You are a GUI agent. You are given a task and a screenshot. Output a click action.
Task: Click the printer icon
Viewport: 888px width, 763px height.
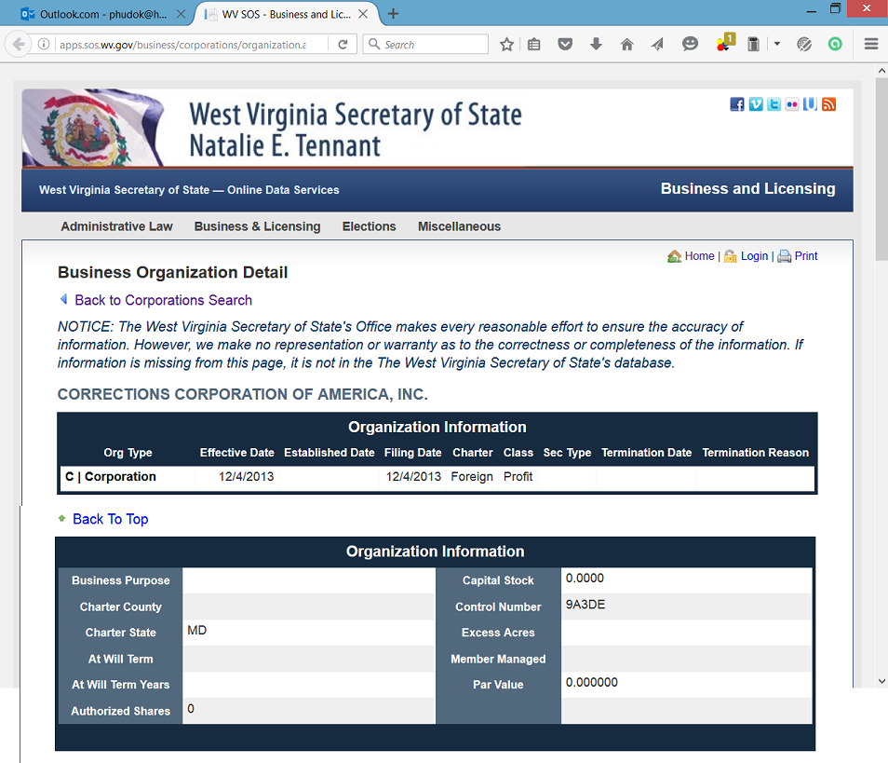785,256
